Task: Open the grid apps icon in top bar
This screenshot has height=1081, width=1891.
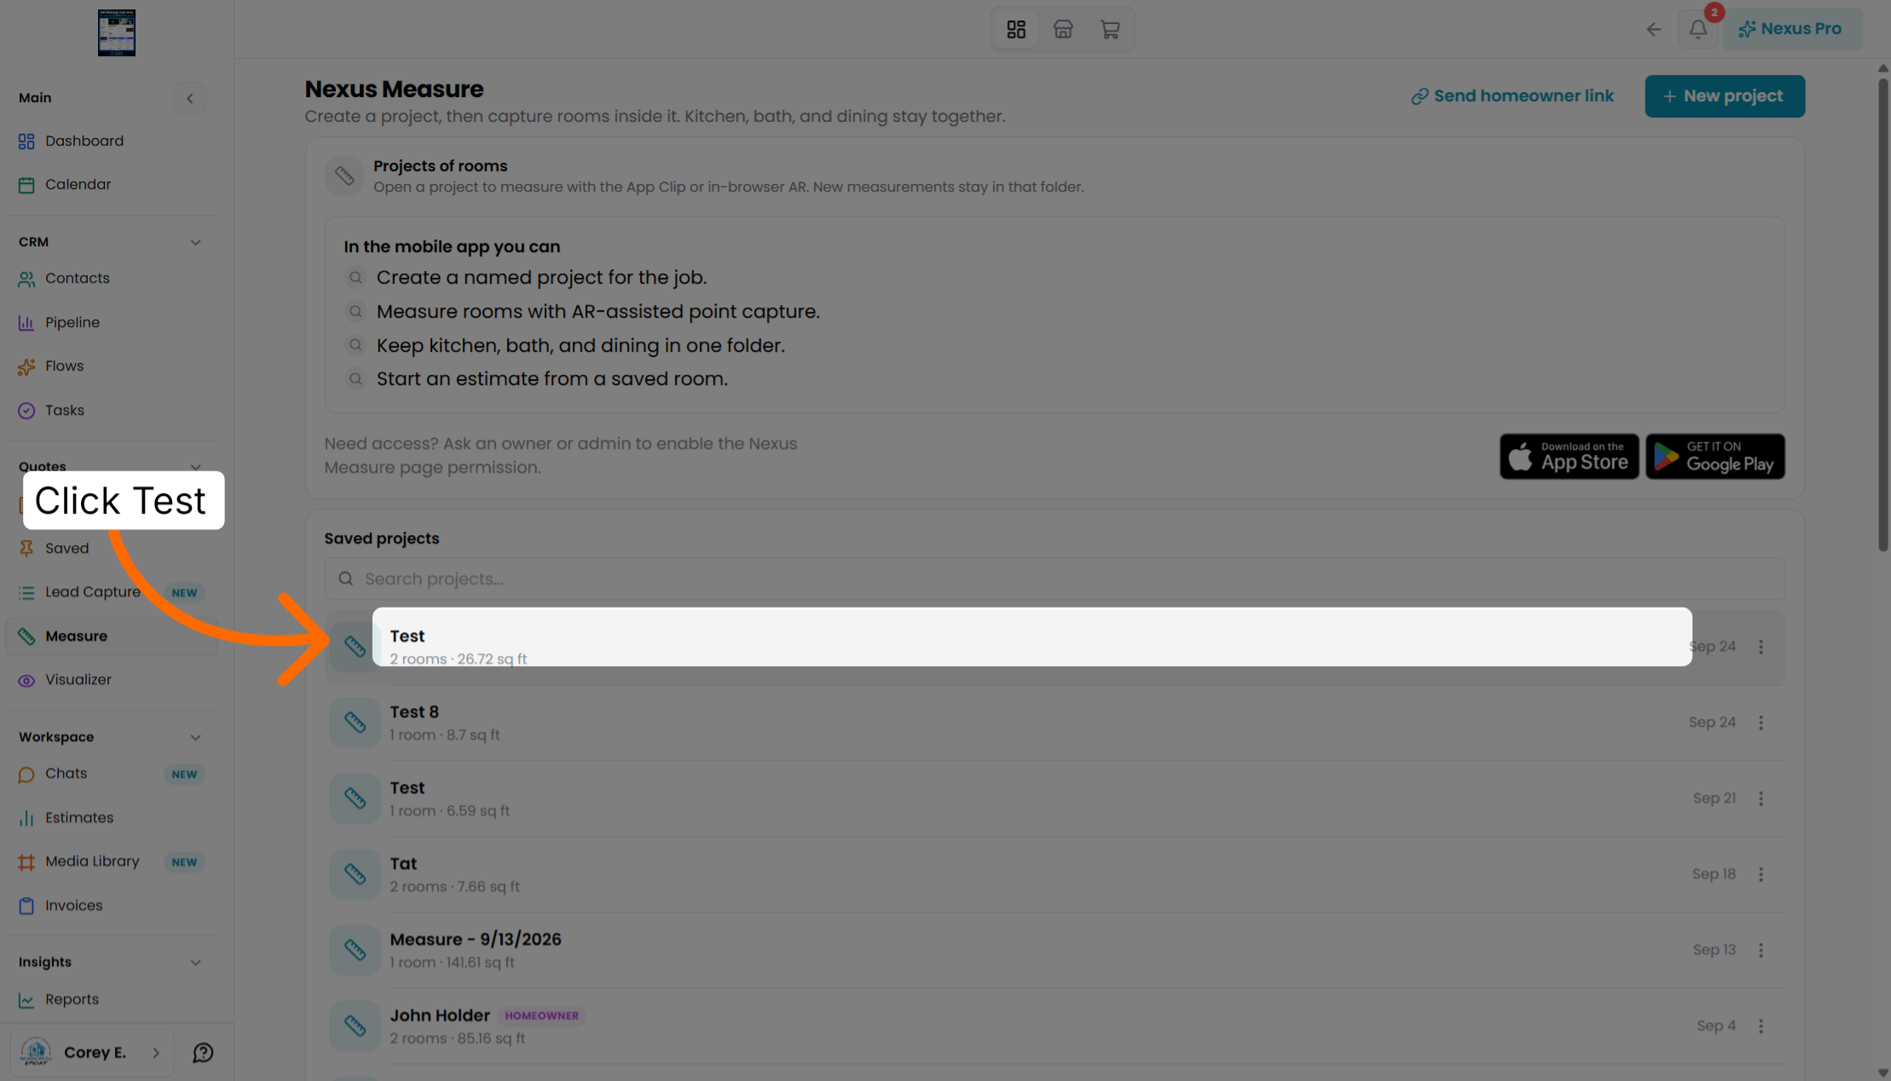Action: tap(1016, 30)
